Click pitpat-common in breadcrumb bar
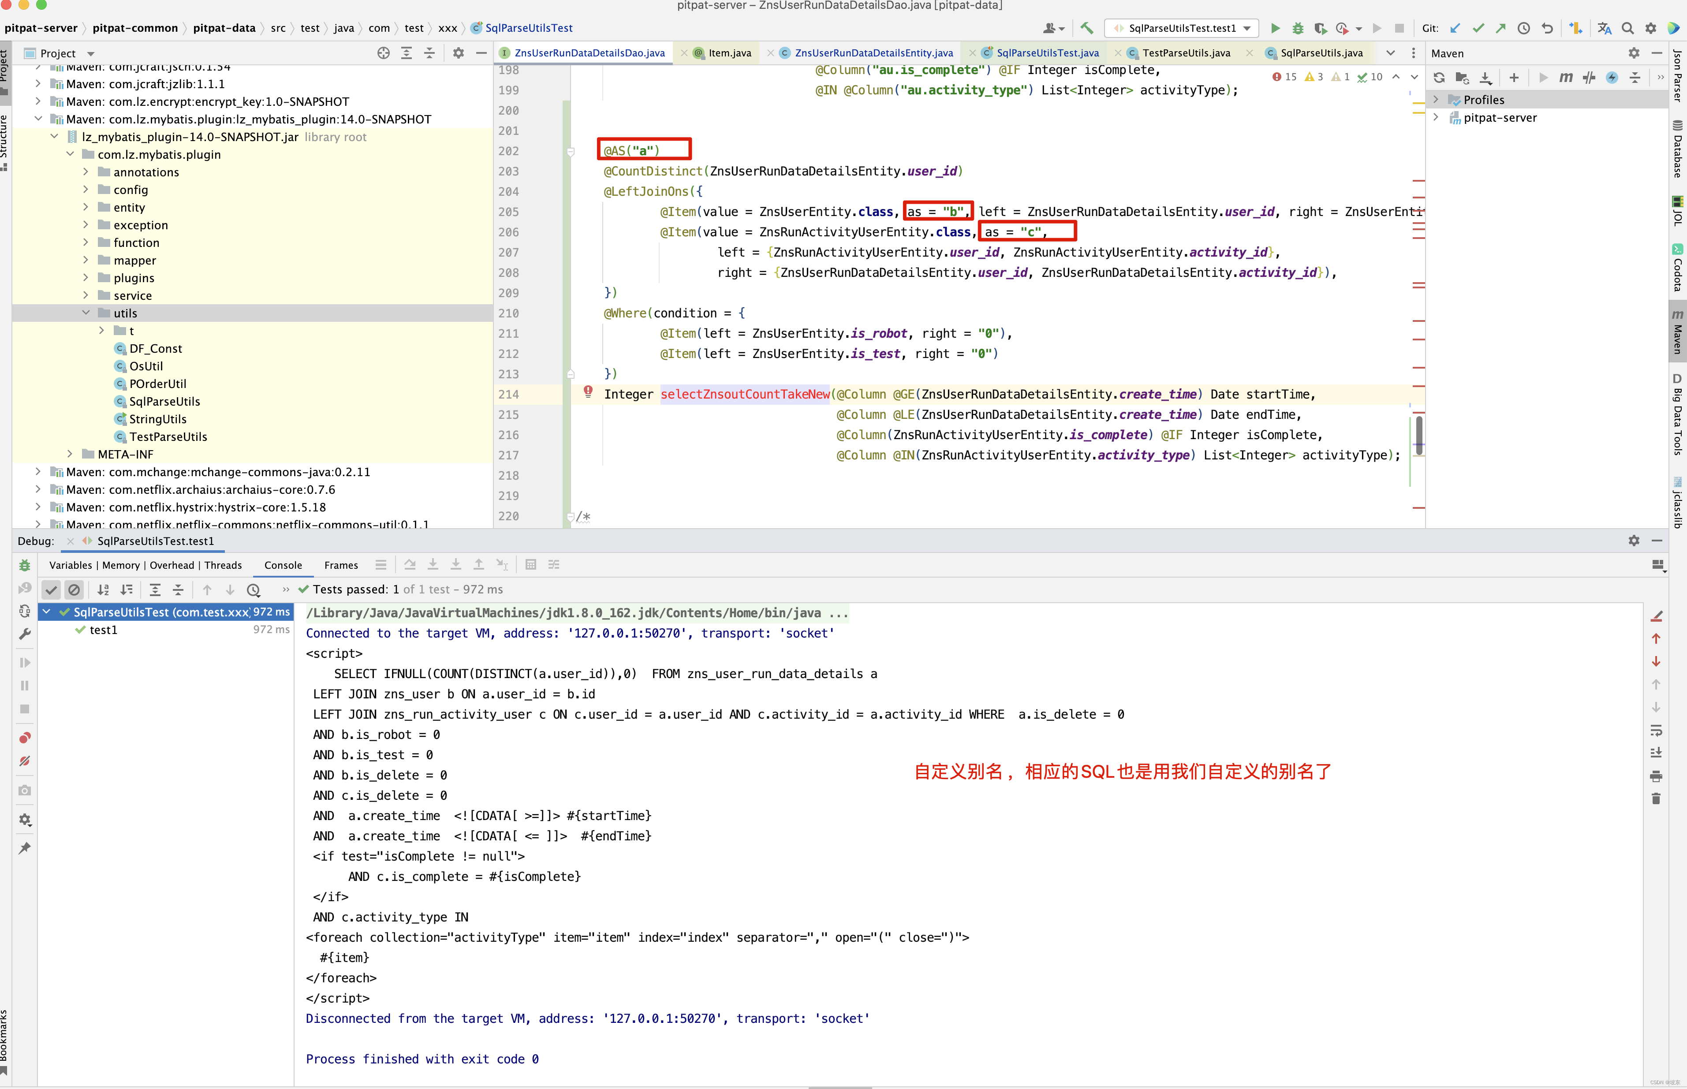Viewport: 1687px width, 1089px height. (135, 28)
